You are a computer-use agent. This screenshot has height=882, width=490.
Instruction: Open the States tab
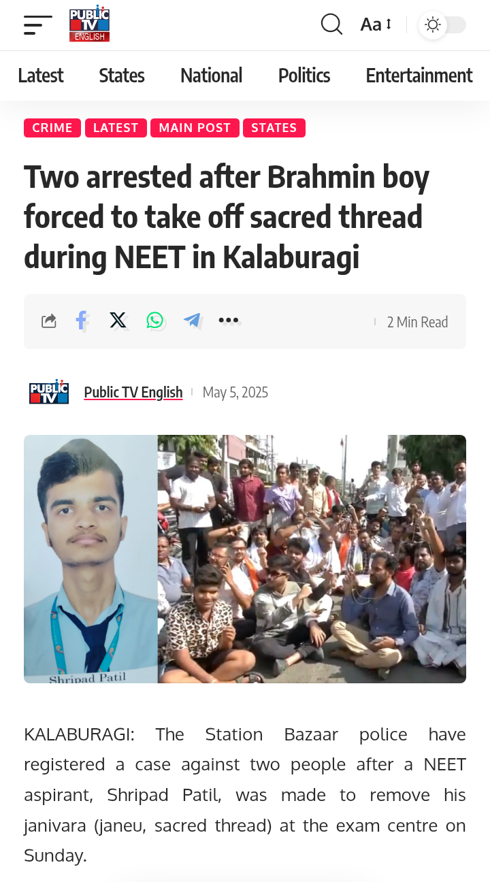(x=122, y=76)
